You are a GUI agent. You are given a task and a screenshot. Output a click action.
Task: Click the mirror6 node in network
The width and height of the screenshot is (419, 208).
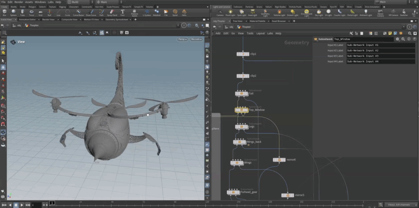279,160
